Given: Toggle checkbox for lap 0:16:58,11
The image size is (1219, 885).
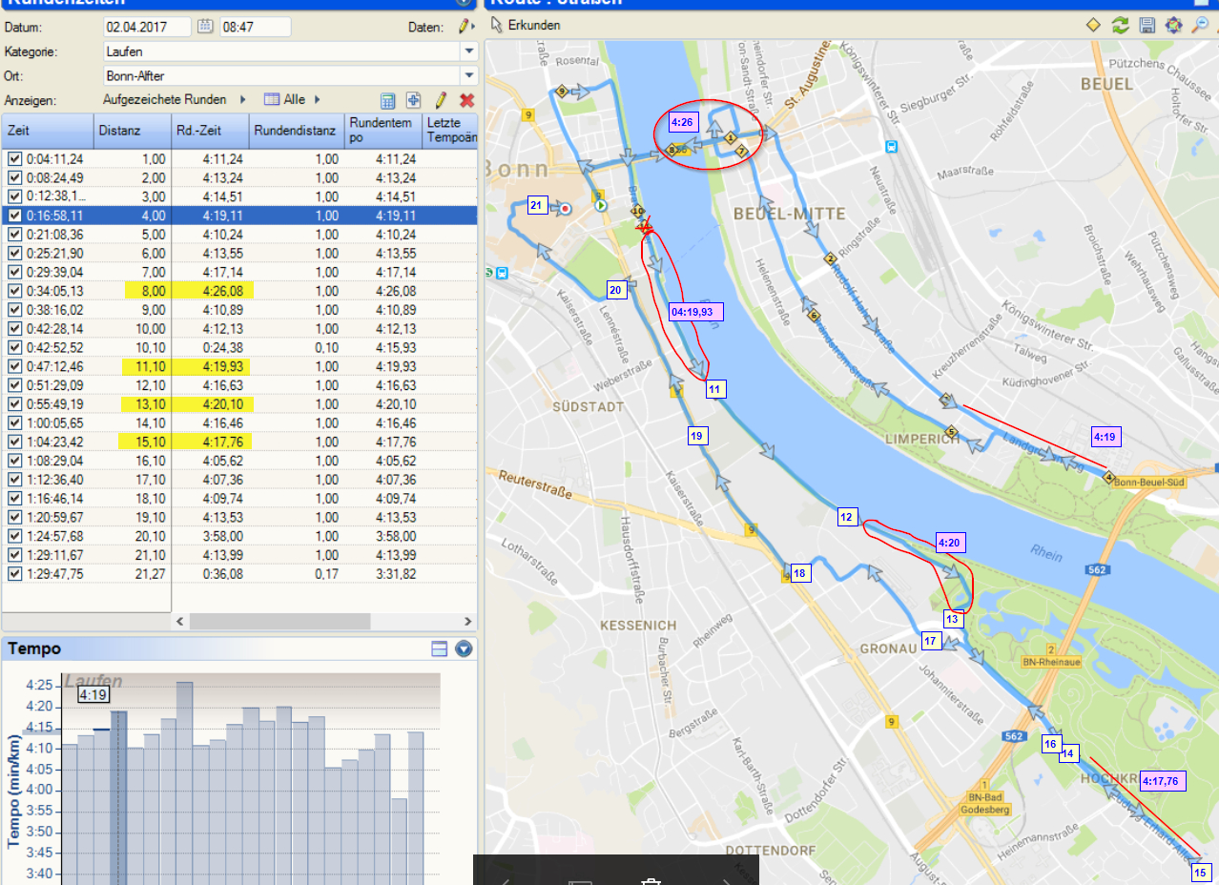Looking at the screenshot, I should point(13,216).
